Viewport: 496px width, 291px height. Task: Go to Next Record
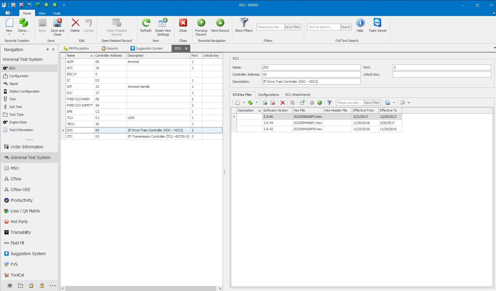pyautogui.click(x=220, y=25)
